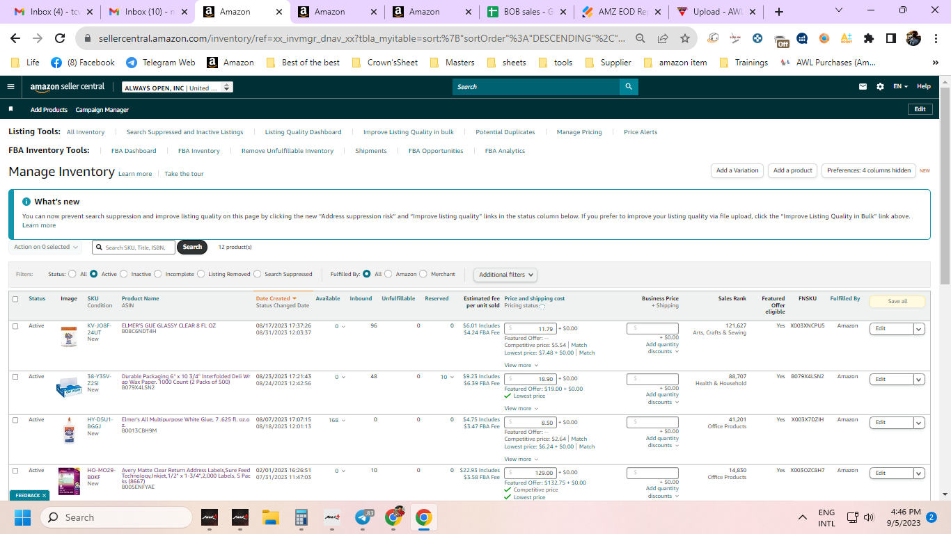951x534 pixels.
Task: Open the Windows Start menu
Action: coord(23,517)
